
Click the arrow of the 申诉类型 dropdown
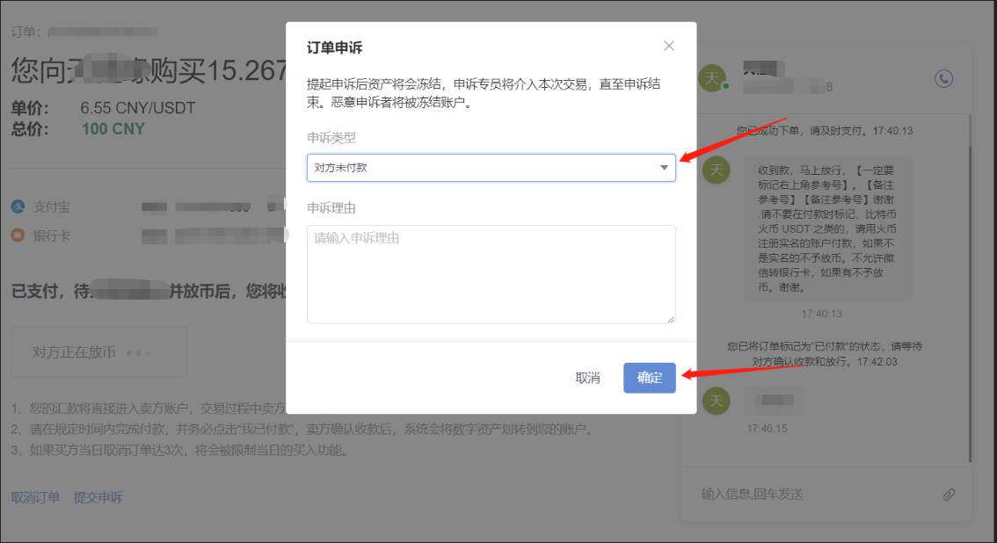coord(665,168)
